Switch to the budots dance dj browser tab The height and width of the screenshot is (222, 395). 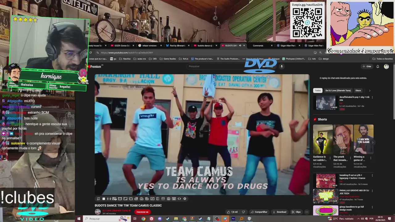(x=205, y=46)
